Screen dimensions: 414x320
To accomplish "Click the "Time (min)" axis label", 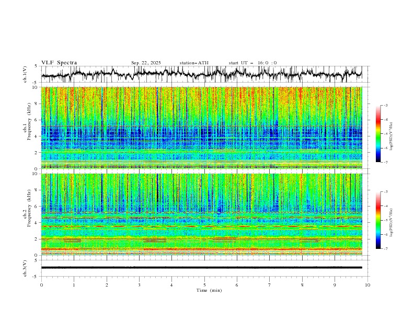I will (209, 290).
